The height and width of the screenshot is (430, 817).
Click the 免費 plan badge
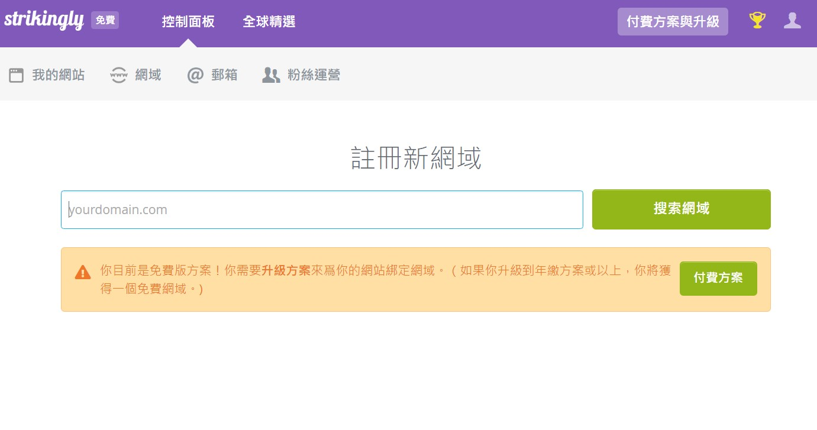[105, 21]
